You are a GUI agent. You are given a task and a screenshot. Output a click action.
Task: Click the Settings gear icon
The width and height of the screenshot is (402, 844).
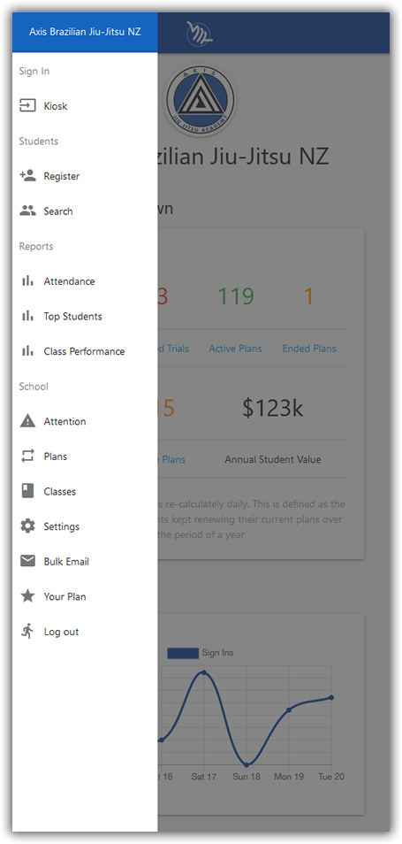click(x=27, y=526)
